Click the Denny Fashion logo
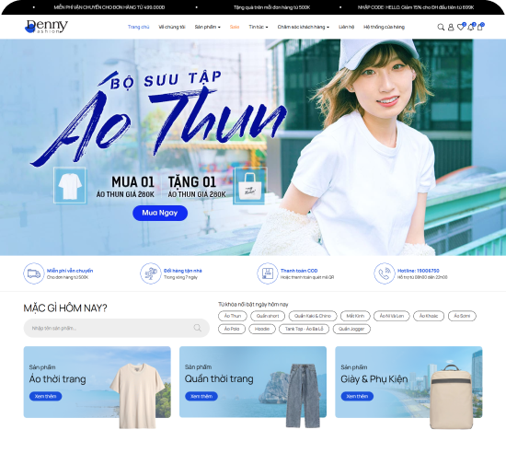 coord(46,27)
